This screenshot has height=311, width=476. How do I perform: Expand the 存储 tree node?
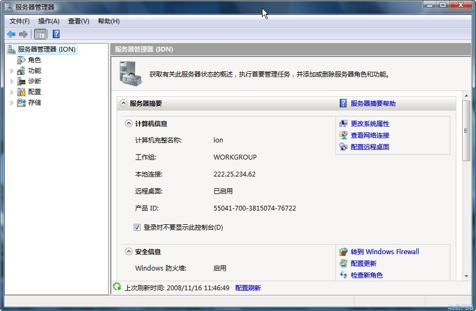point(12,103)
